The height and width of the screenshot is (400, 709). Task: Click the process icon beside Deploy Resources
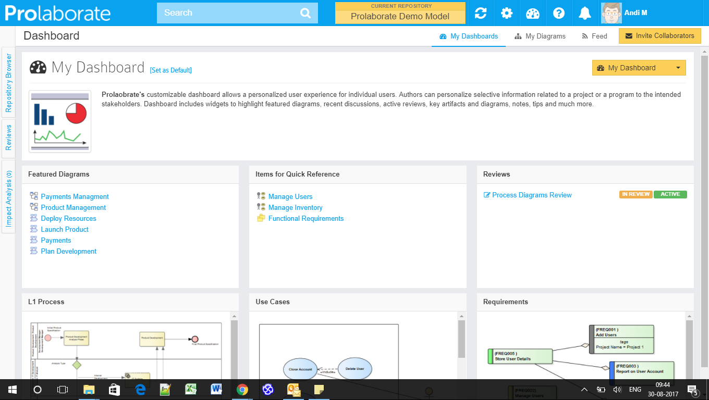tap(34, 218)
